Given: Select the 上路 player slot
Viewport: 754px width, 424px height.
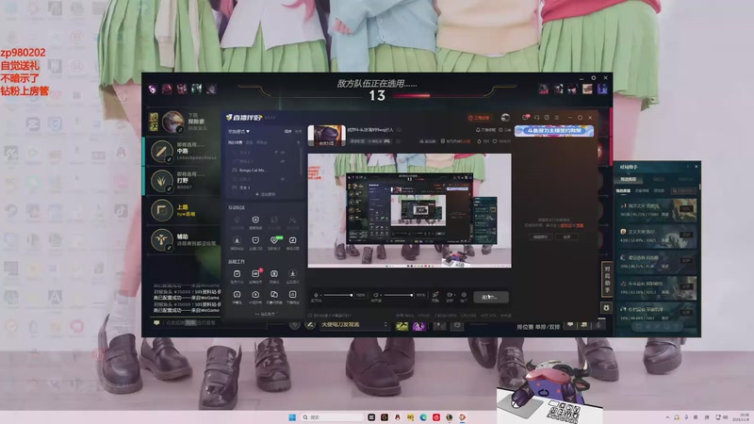Looking at the screenshot, I should [183, 210].
